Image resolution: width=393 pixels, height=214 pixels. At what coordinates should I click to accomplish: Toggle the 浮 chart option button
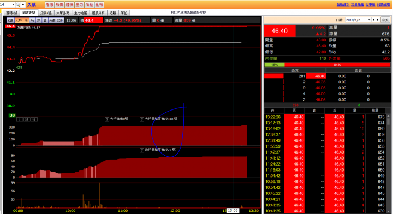[39, 21]
